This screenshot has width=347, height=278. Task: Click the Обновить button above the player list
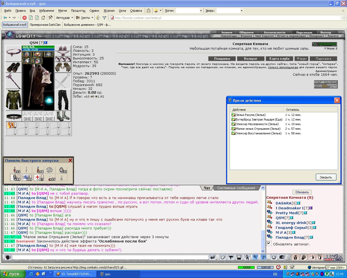pos(302,192)
